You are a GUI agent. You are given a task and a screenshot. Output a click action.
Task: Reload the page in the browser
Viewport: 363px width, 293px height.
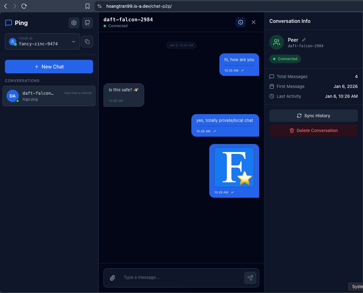(x=24, y=6)
